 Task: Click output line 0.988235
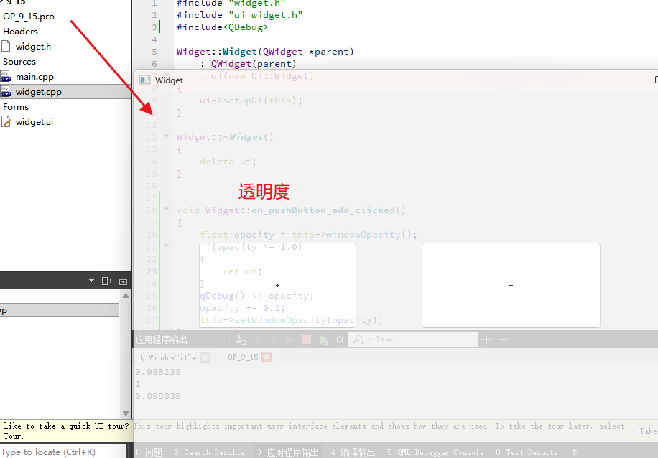coord(158,372)
